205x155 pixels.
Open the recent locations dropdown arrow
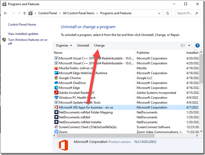[19, 13]
